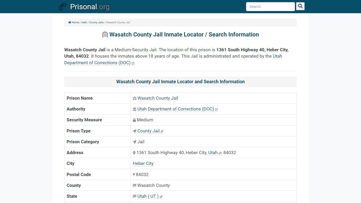Focus the Search input field

click(270, 7)
